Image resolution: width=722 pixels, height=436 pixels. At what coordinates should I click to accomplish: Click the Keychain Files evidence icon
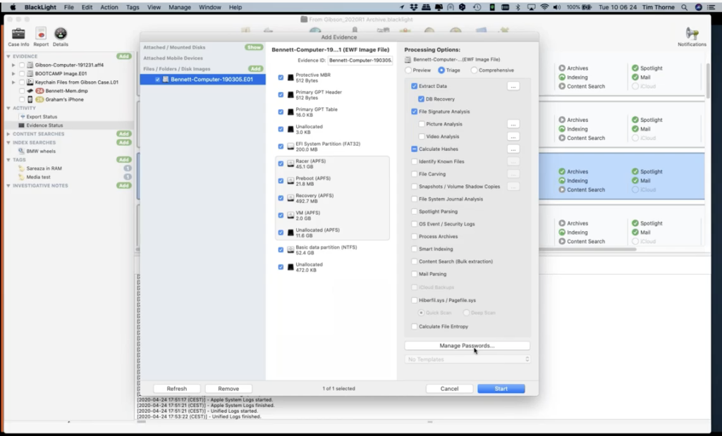click(x=30, y=82)
